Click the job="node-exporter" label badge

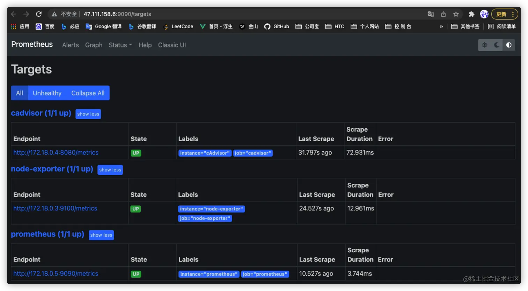point(205,218)
